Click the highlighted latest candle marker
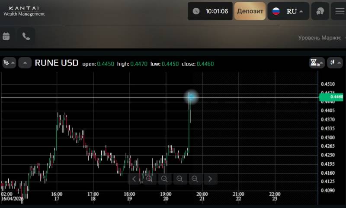This screenshot has height=208, width=346. [191, 97]
